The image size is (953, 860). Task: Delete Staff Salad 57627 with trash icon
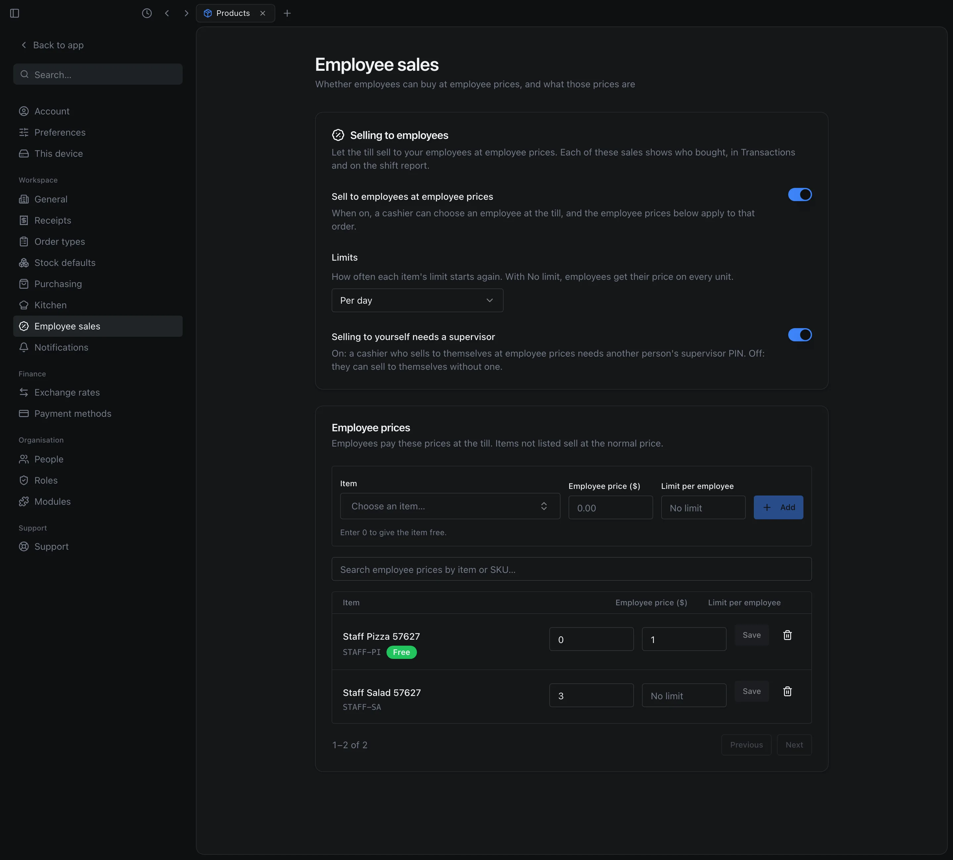pyautogui.click(x=788, y=691)
